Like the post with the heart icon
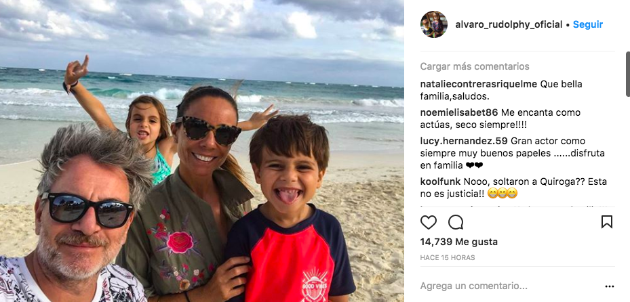The height and width of the screenshot is (302, 630). (x=429, y=222)
